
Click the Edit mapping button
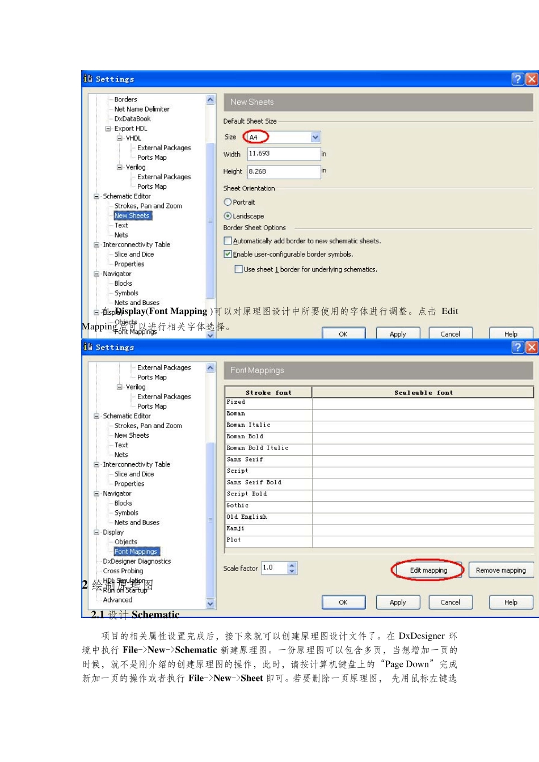428,570
